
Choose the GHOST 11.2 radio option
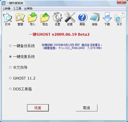click(10, 78)
